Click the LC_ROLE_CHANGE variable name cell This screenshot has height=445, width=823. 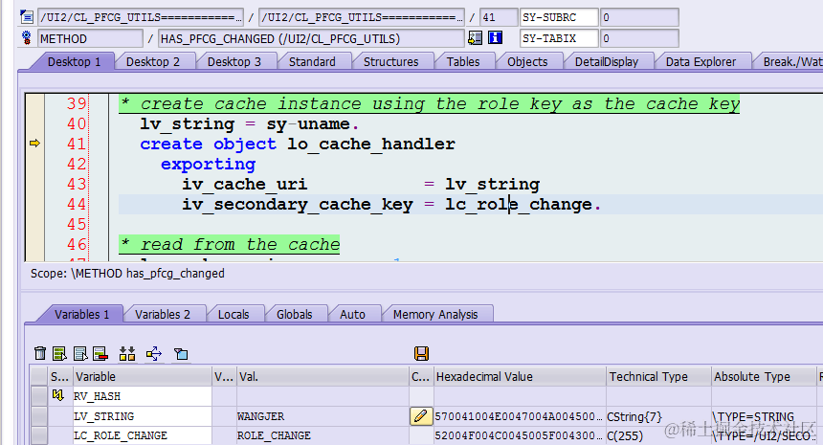pos(143,435)
